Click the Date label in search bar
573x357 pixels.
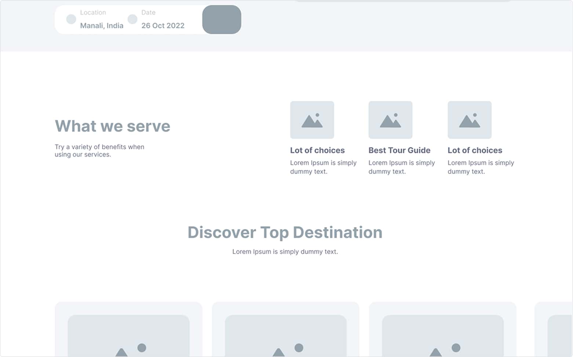click(148, 12)
